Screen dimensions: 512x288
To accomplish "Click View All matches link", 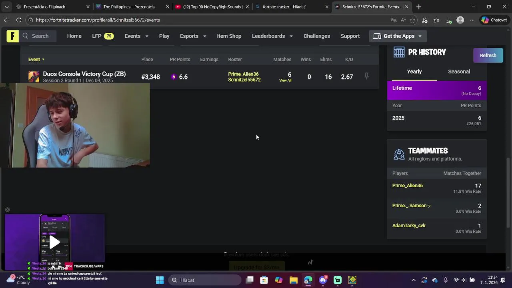I will [285, 80].
